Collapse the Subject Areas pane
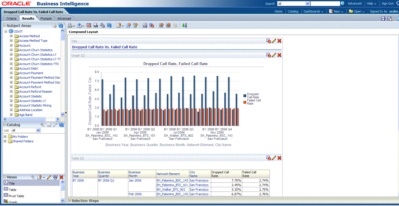The width and height of the screenshot is (399, 206). pos(5,26)
